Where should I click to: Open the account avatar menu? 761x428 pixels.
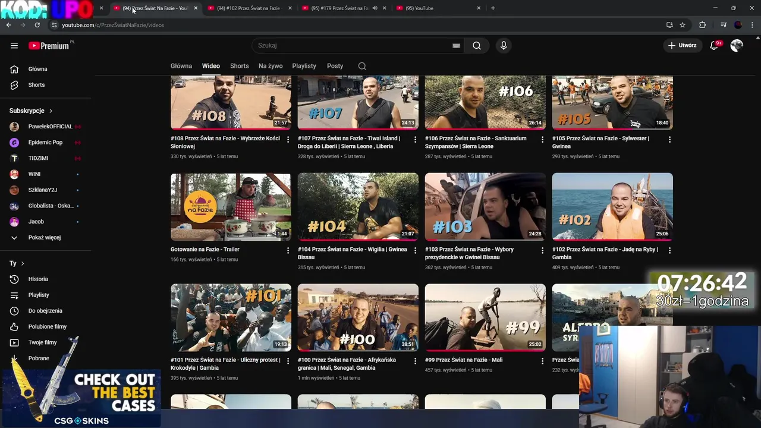tap(737, 45)
